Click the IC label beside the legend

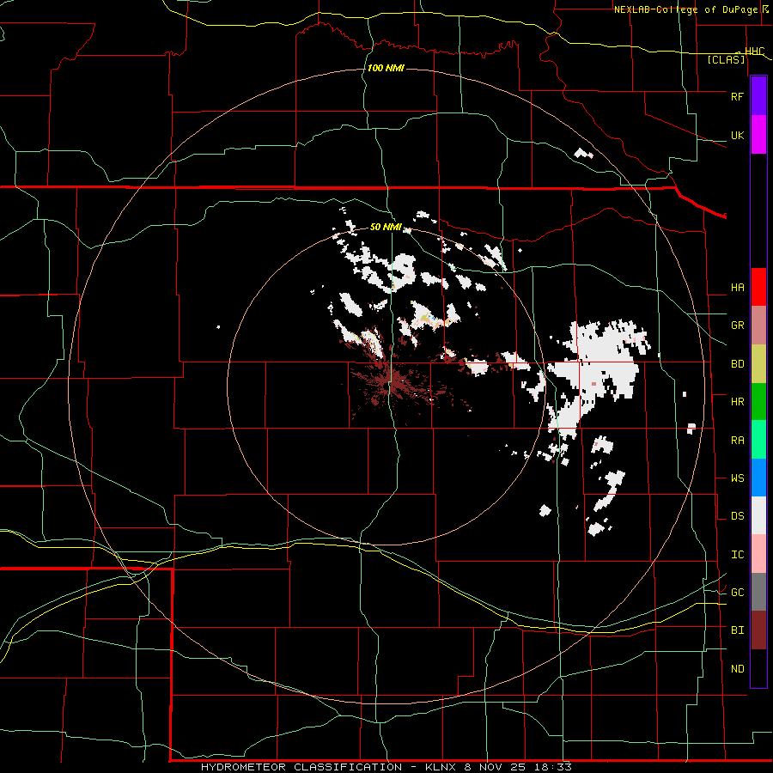(x=737, y=555)
